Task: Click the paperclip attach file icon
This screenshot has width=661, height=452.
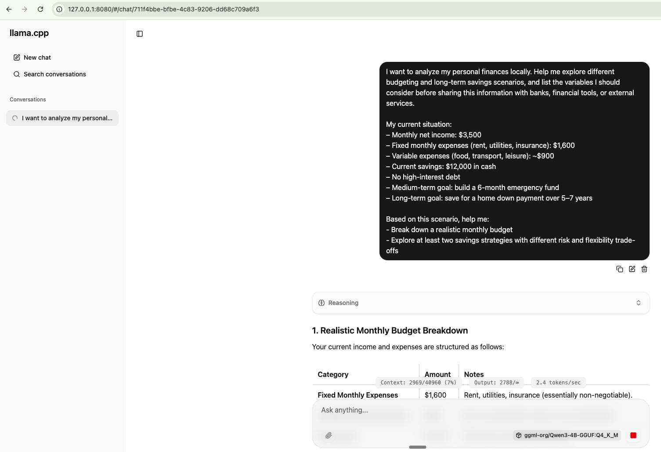Action: 329,435
